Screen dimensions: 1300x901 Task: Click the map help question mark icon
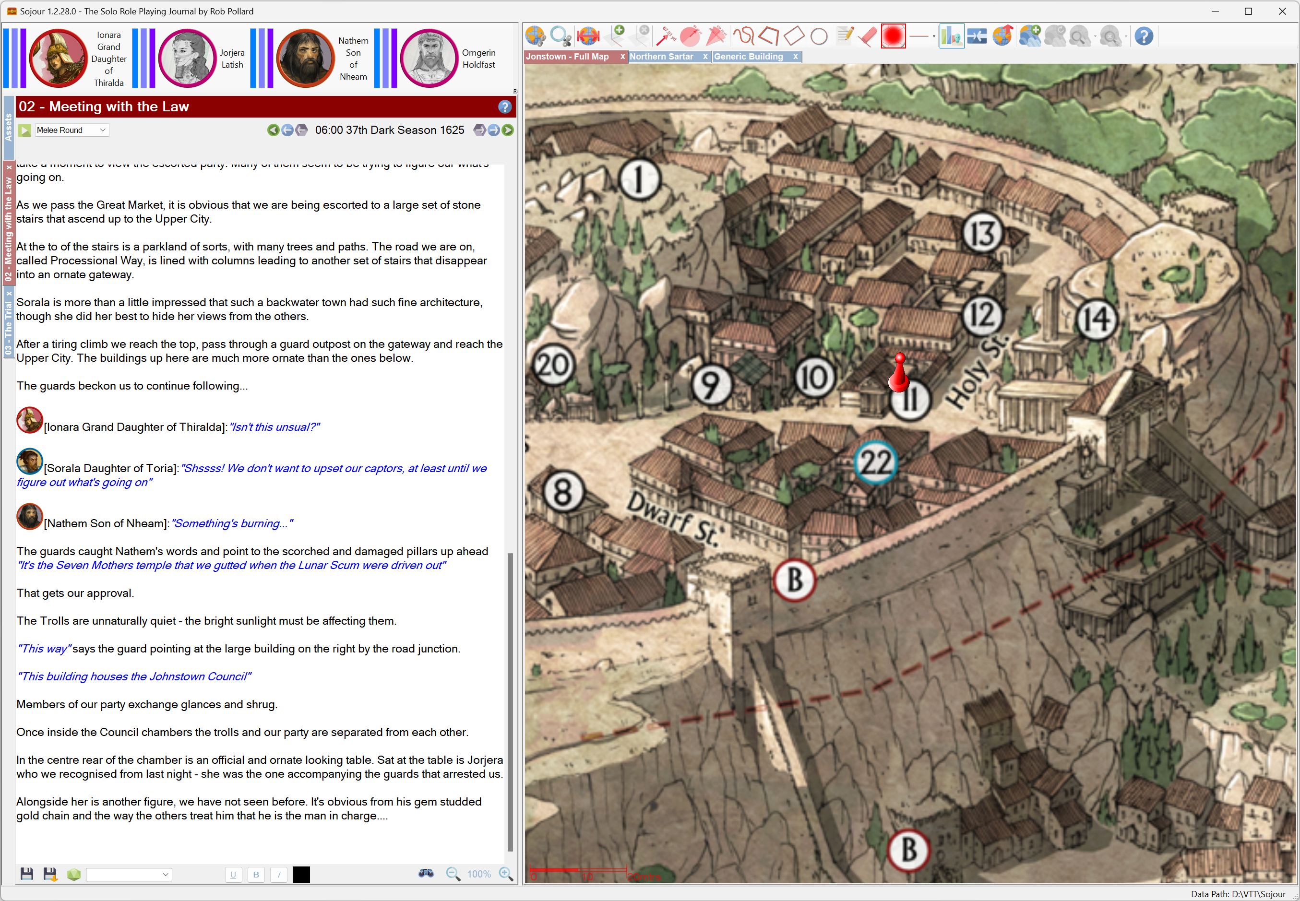point(1144,36)
